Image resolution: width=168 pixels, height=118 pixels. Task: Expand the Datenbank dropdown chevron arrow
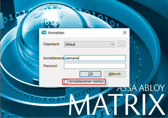click(112, 44)
